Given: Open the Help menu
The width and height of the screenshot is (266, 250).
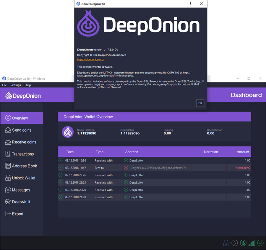Looking at the screenshot, I should click(28, 85).
